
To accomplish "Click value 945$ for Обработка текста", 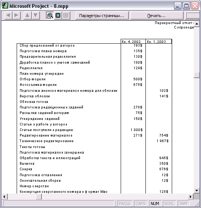I will [164, 158].
